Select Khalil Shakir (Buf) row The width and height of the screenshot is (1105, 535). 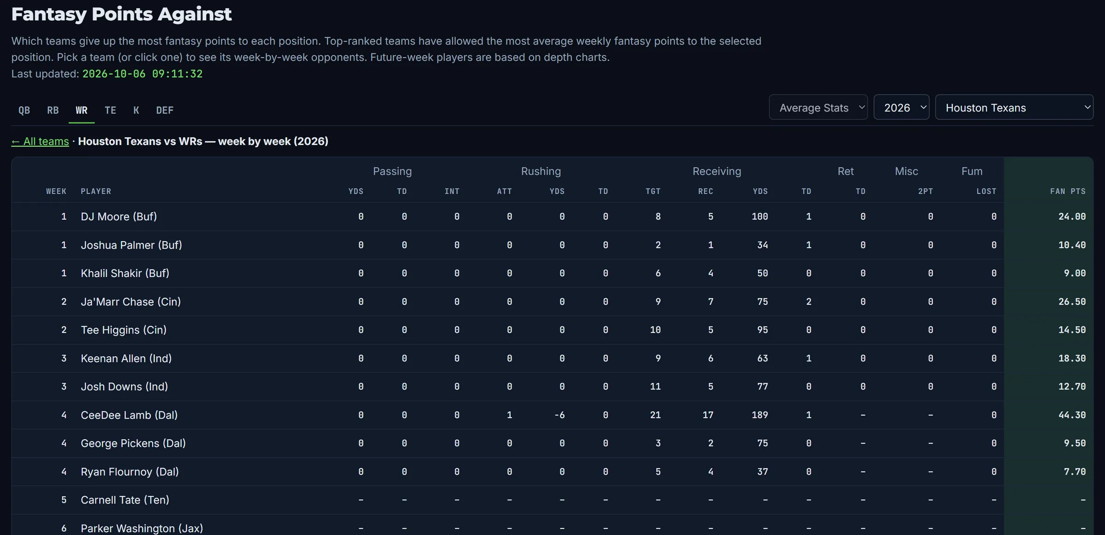tap(552, 273)
